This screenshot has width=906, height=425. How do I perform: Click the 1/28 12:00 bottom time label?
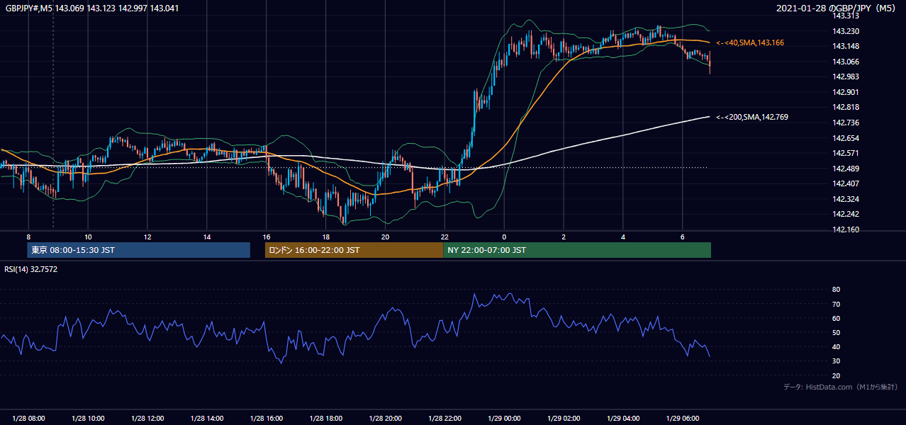coord(147,419)
